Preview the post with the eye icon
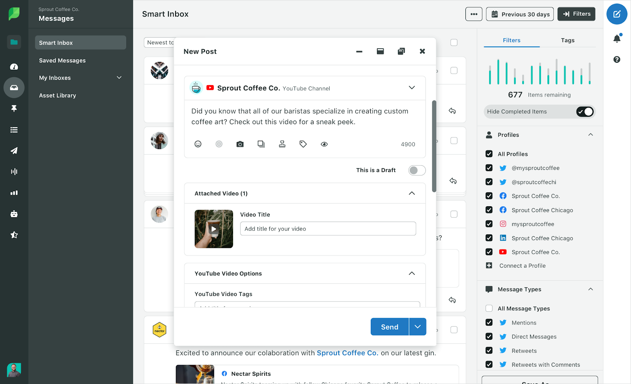 tap(324, 144)
